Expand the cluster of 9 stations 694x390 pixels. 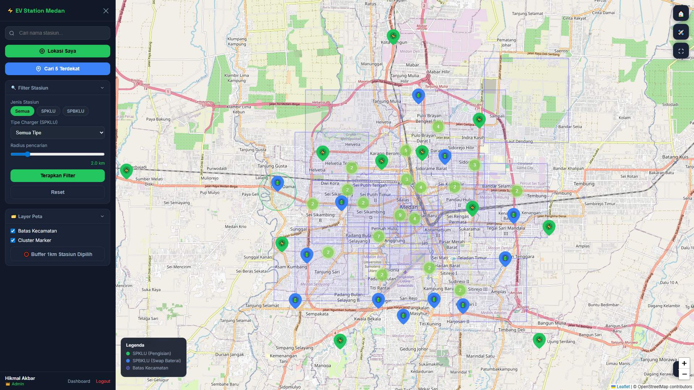click(400, 215)
